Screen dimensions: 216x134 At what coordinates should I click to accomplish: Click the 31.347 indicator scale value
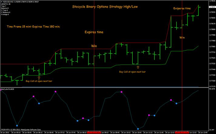point(212,129)
